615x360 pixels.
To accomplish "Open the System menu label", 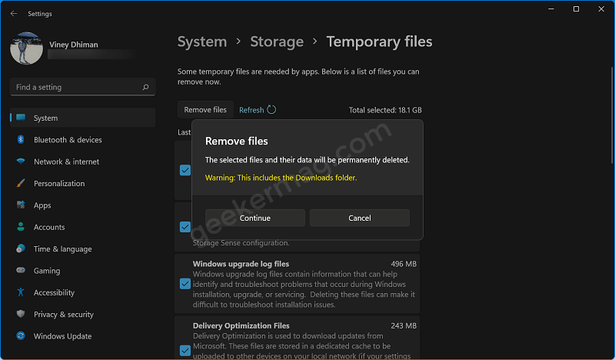I will (45, 118).
